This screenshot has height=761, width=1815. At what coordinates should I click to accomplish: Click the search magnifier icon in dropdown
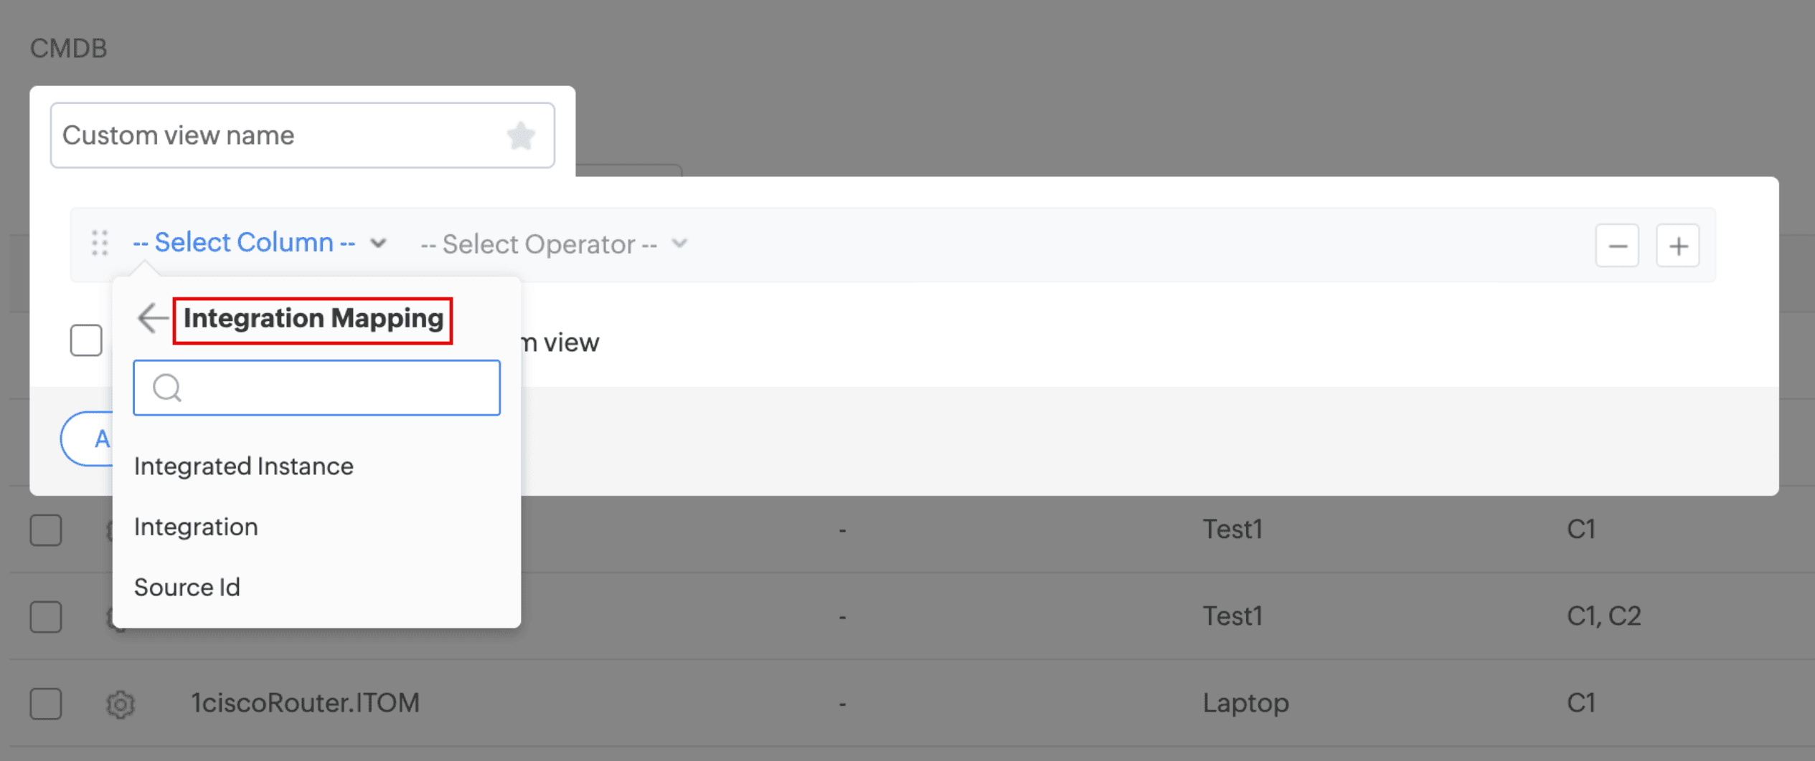coord(167,388)
